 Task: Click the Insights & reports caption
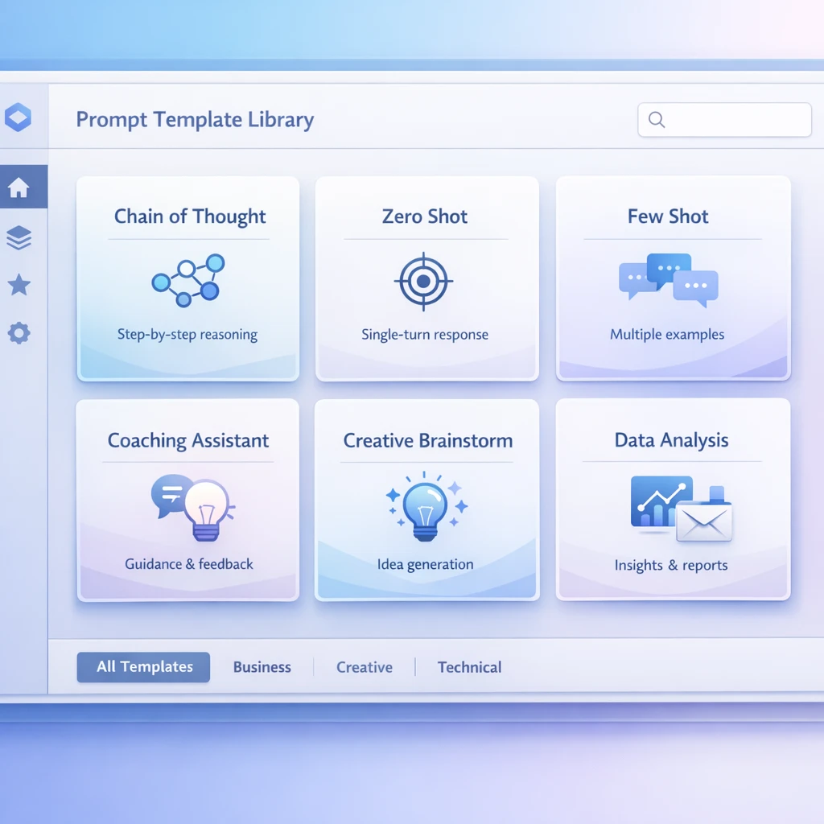click(x=671, y=565)
